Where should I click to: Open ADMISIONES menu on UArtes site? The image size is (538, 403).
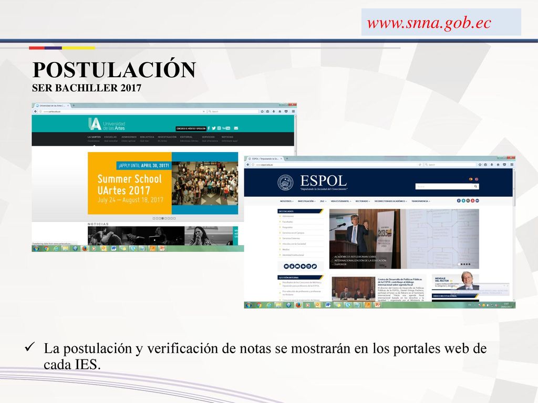[129, 137]
